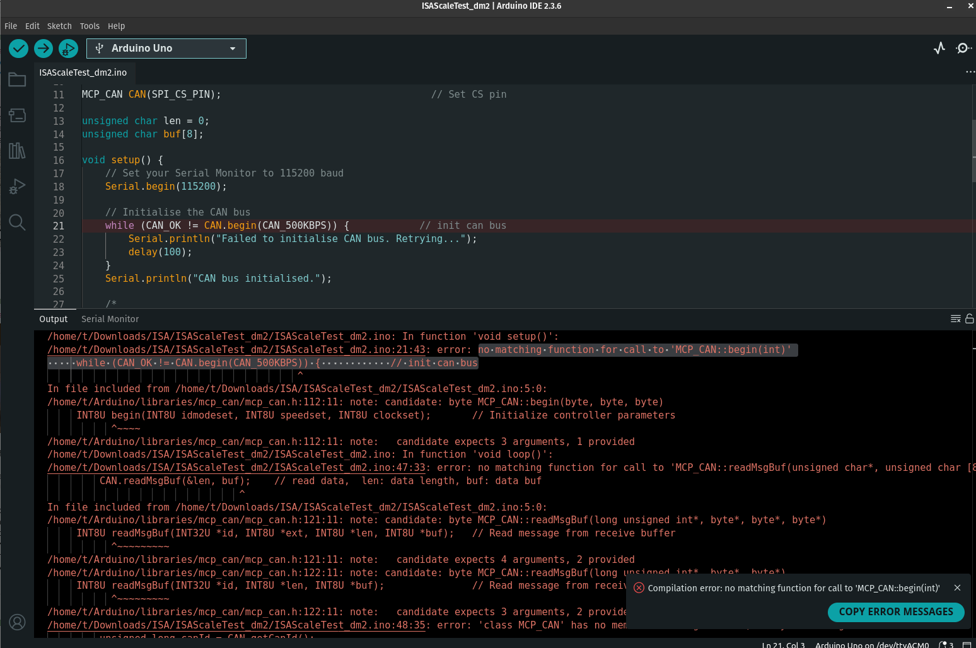Image resolution: width=976 pixels, height=648 pixels.
Task: Toggle the bottom panel in the status bar
Action: tap(967, 645)
